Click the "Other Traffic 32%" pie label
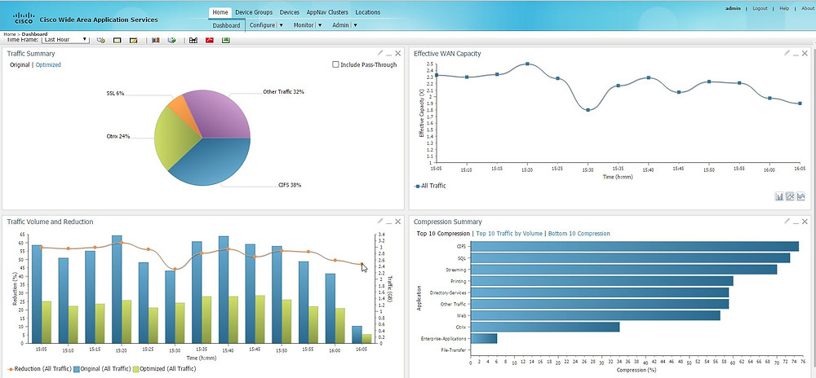This screenshot has height=378, width=816. click(284, 92)
